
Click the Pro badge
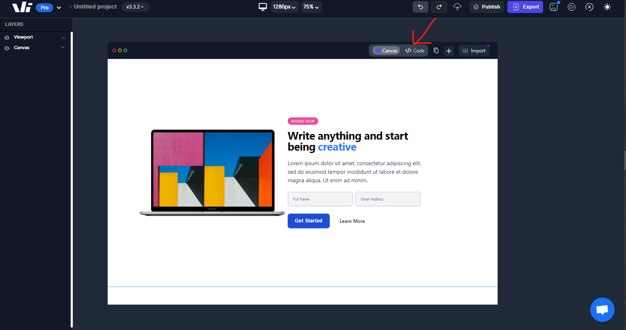click(x=44, y=7)
